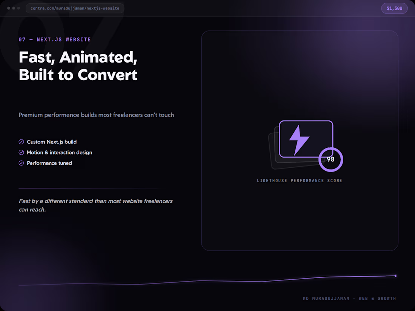The width and height of the screenshot is (415, 311).
Task: Click the check icon beside Motion & interaction design
Action: point(22,152)
